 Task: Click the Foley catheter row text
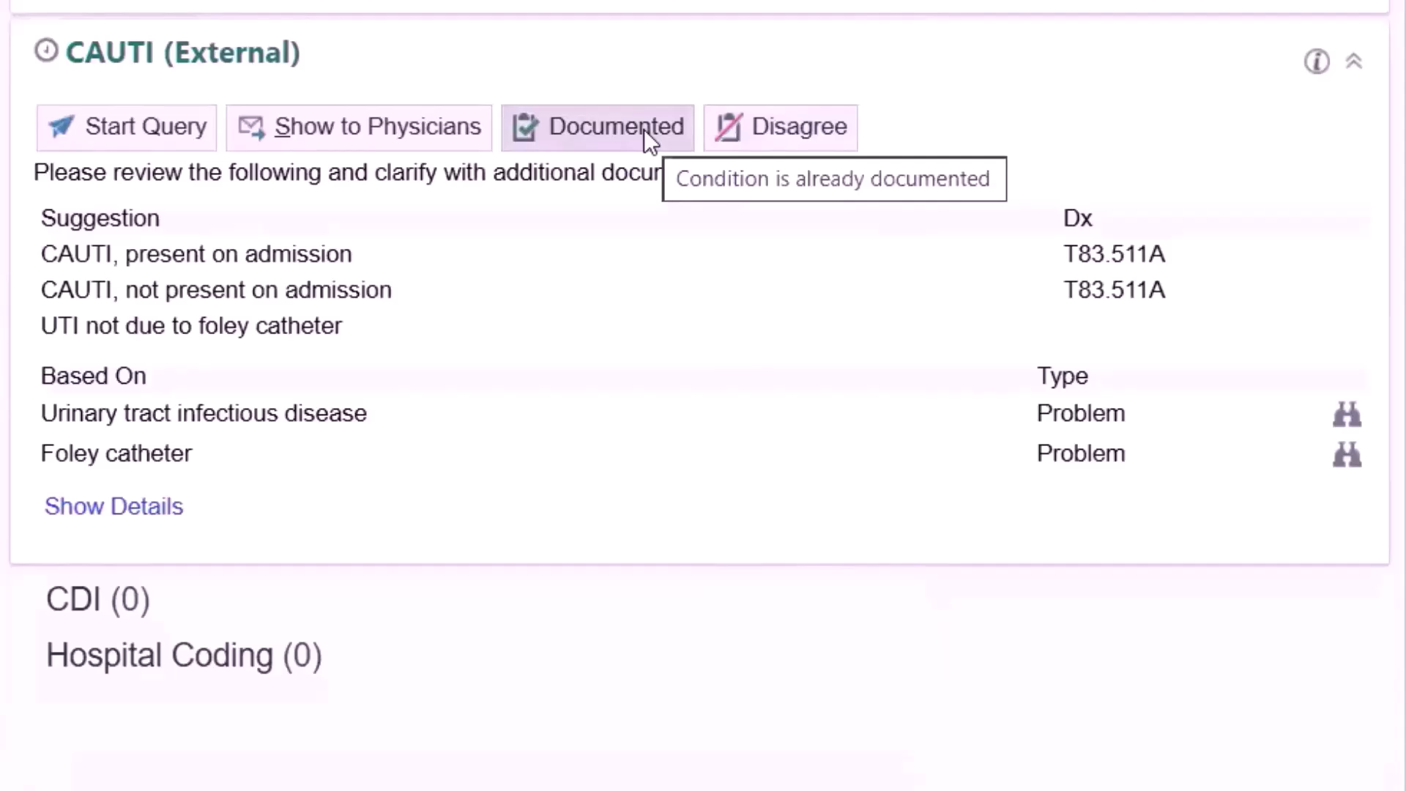[116, 453]
